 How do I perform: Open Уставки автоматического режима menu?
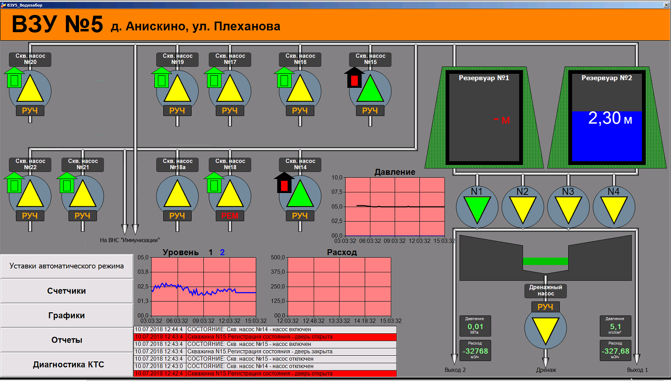67,266
